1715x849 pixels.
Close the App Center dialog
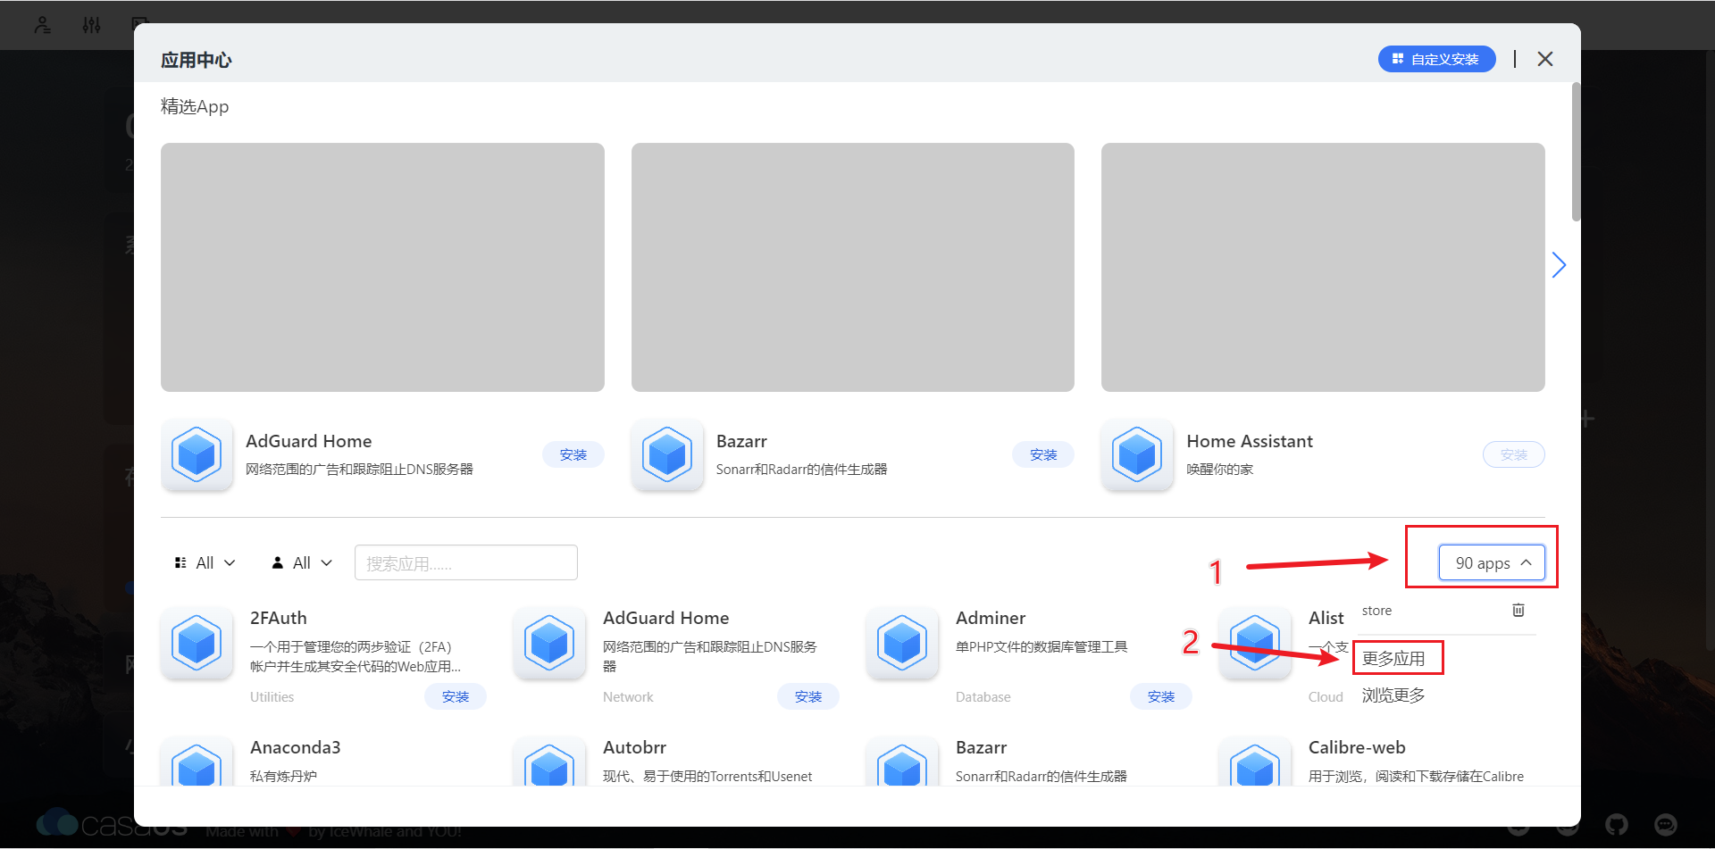[x=1545, y=59]
